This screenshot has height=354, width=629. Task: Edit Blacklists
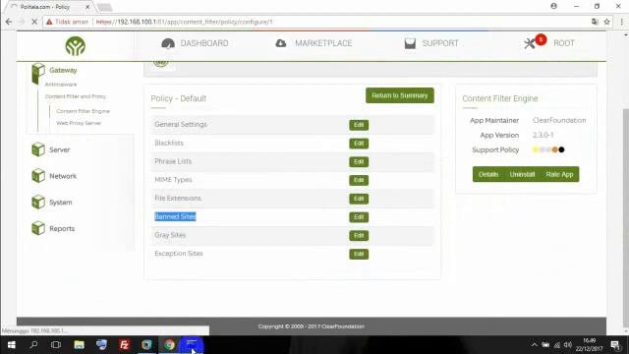click(x=359, y=144)
